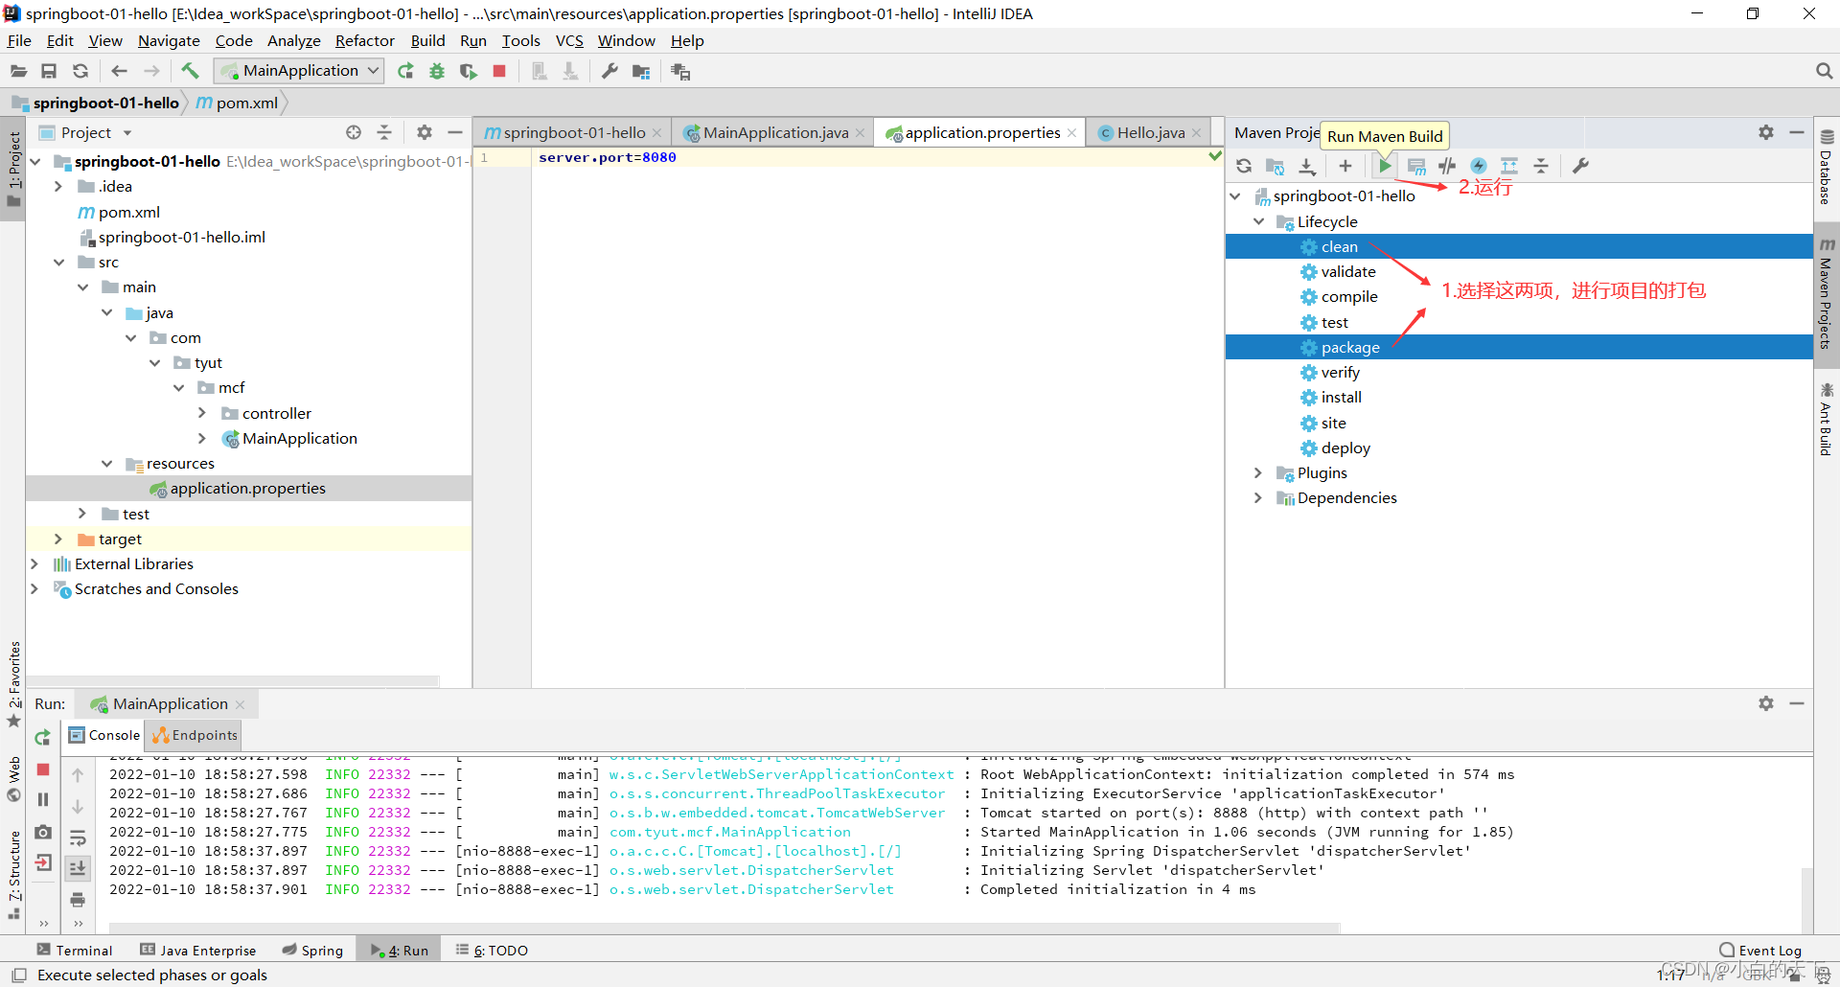Toggle the Maven Projects side strip

pyautogui.click(x=1827, y=293)
